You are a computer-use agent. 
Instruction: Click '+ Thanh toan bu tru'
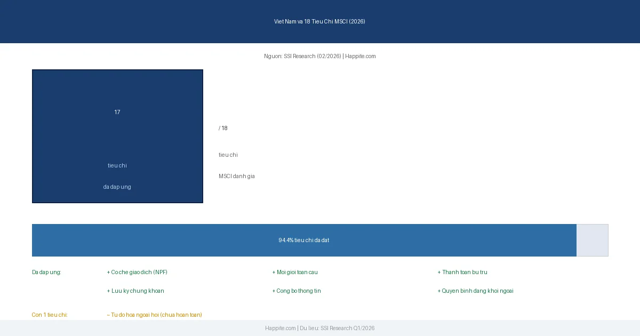coord(462,272)
